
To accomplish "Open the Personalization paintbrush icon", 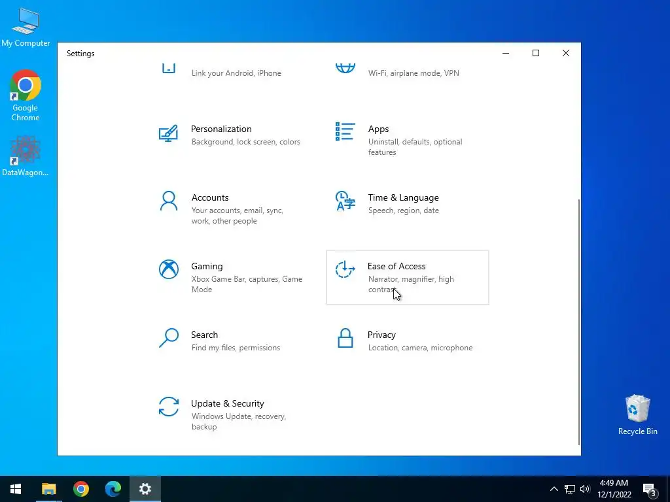I will [x=168, y=133].
